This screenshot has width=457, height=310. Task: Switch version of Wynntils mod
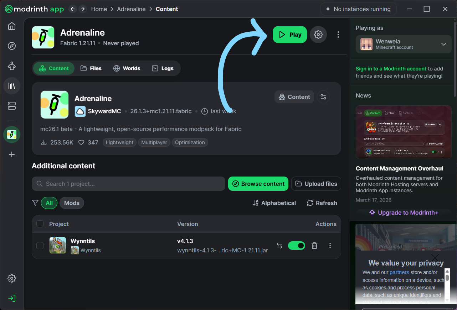pyautogui.click(x=279, y=246)
